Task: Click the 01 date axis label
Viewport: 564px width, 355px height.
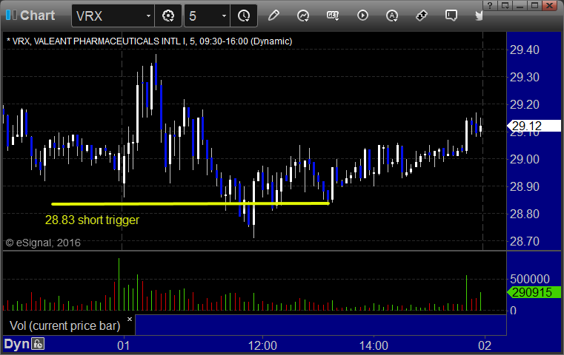Action: 123,345
